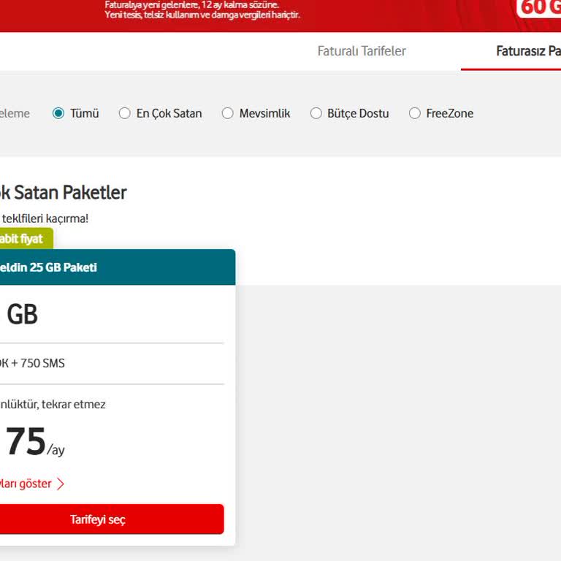Click the 60 GB banner badge

pos(539,8)
